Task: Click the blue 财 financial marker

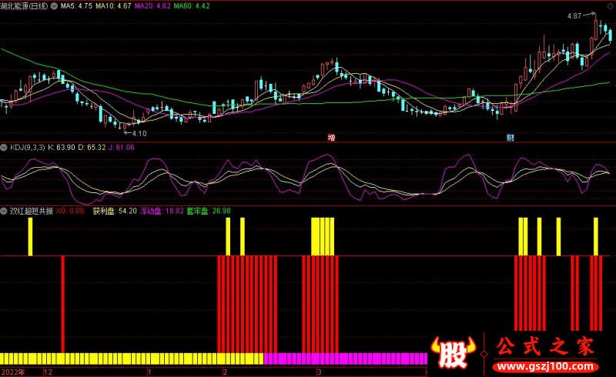Action: tap(510, 138)
